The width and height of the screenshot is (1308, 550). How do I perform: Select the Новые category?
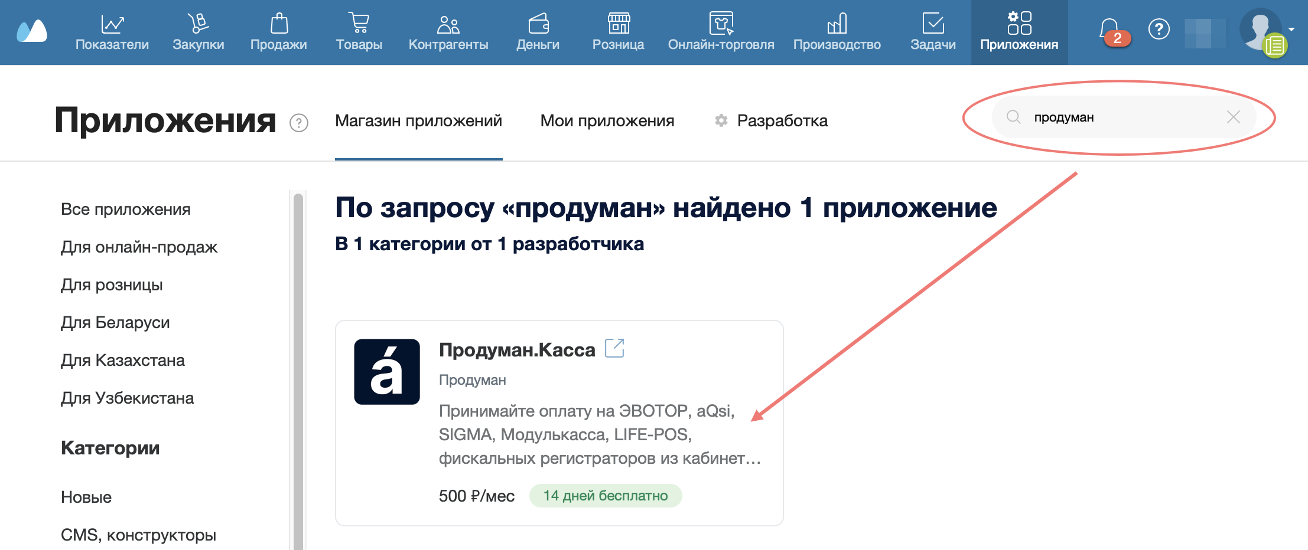coord(86,497)
